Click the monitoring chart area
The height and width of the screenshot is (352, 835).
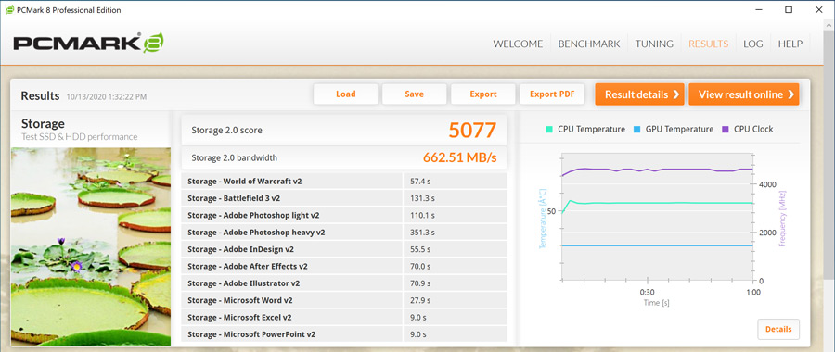pos(657,217)
